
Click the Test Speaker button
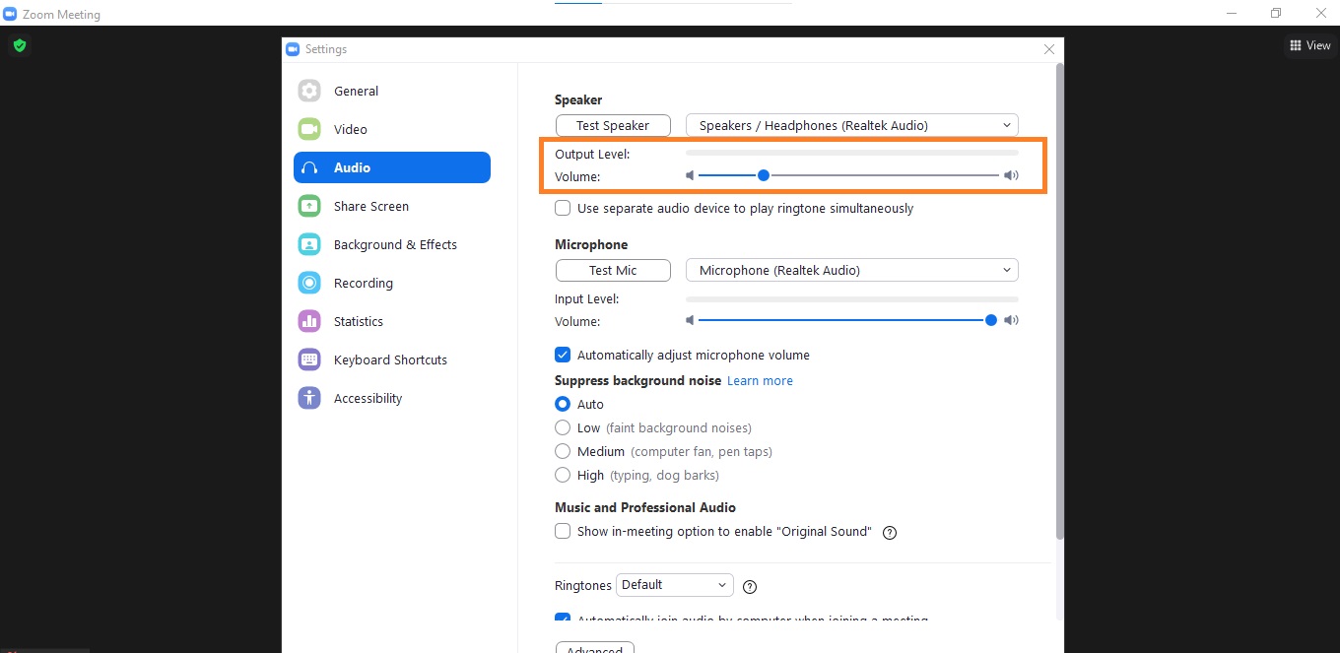point(613,125)
